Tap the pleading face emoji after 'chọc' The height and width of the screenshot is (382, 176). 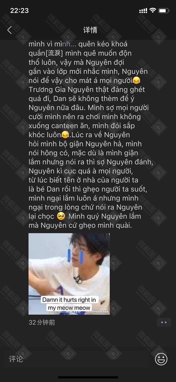coord(61,216)
